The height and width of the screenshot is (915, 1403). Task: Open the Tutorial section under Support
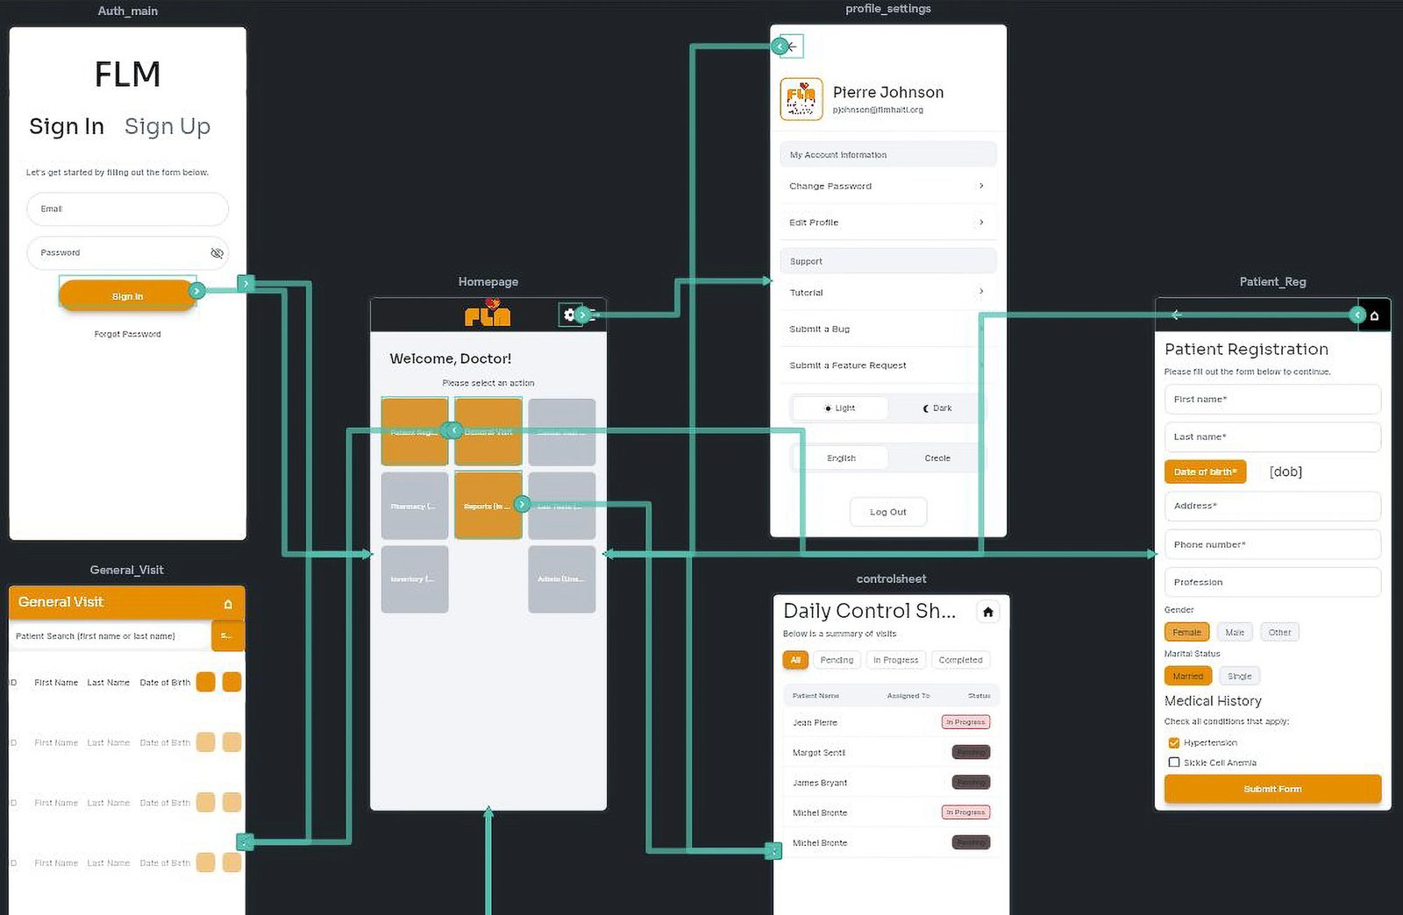tap(887, 292)
